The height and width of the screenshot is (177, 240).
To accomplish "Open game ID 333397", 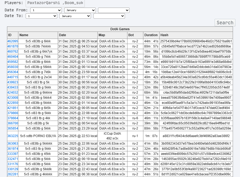I will (13, 154).
